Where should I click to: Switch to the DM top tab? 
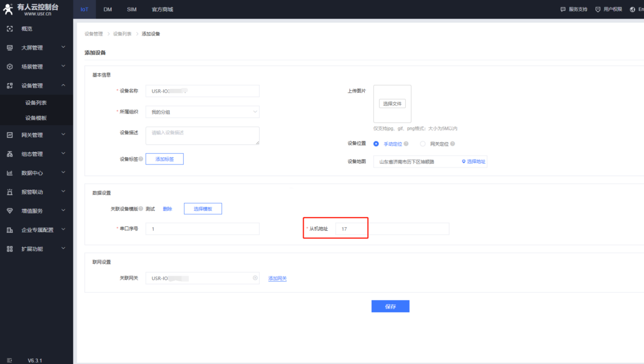click(x=108, y=9)
